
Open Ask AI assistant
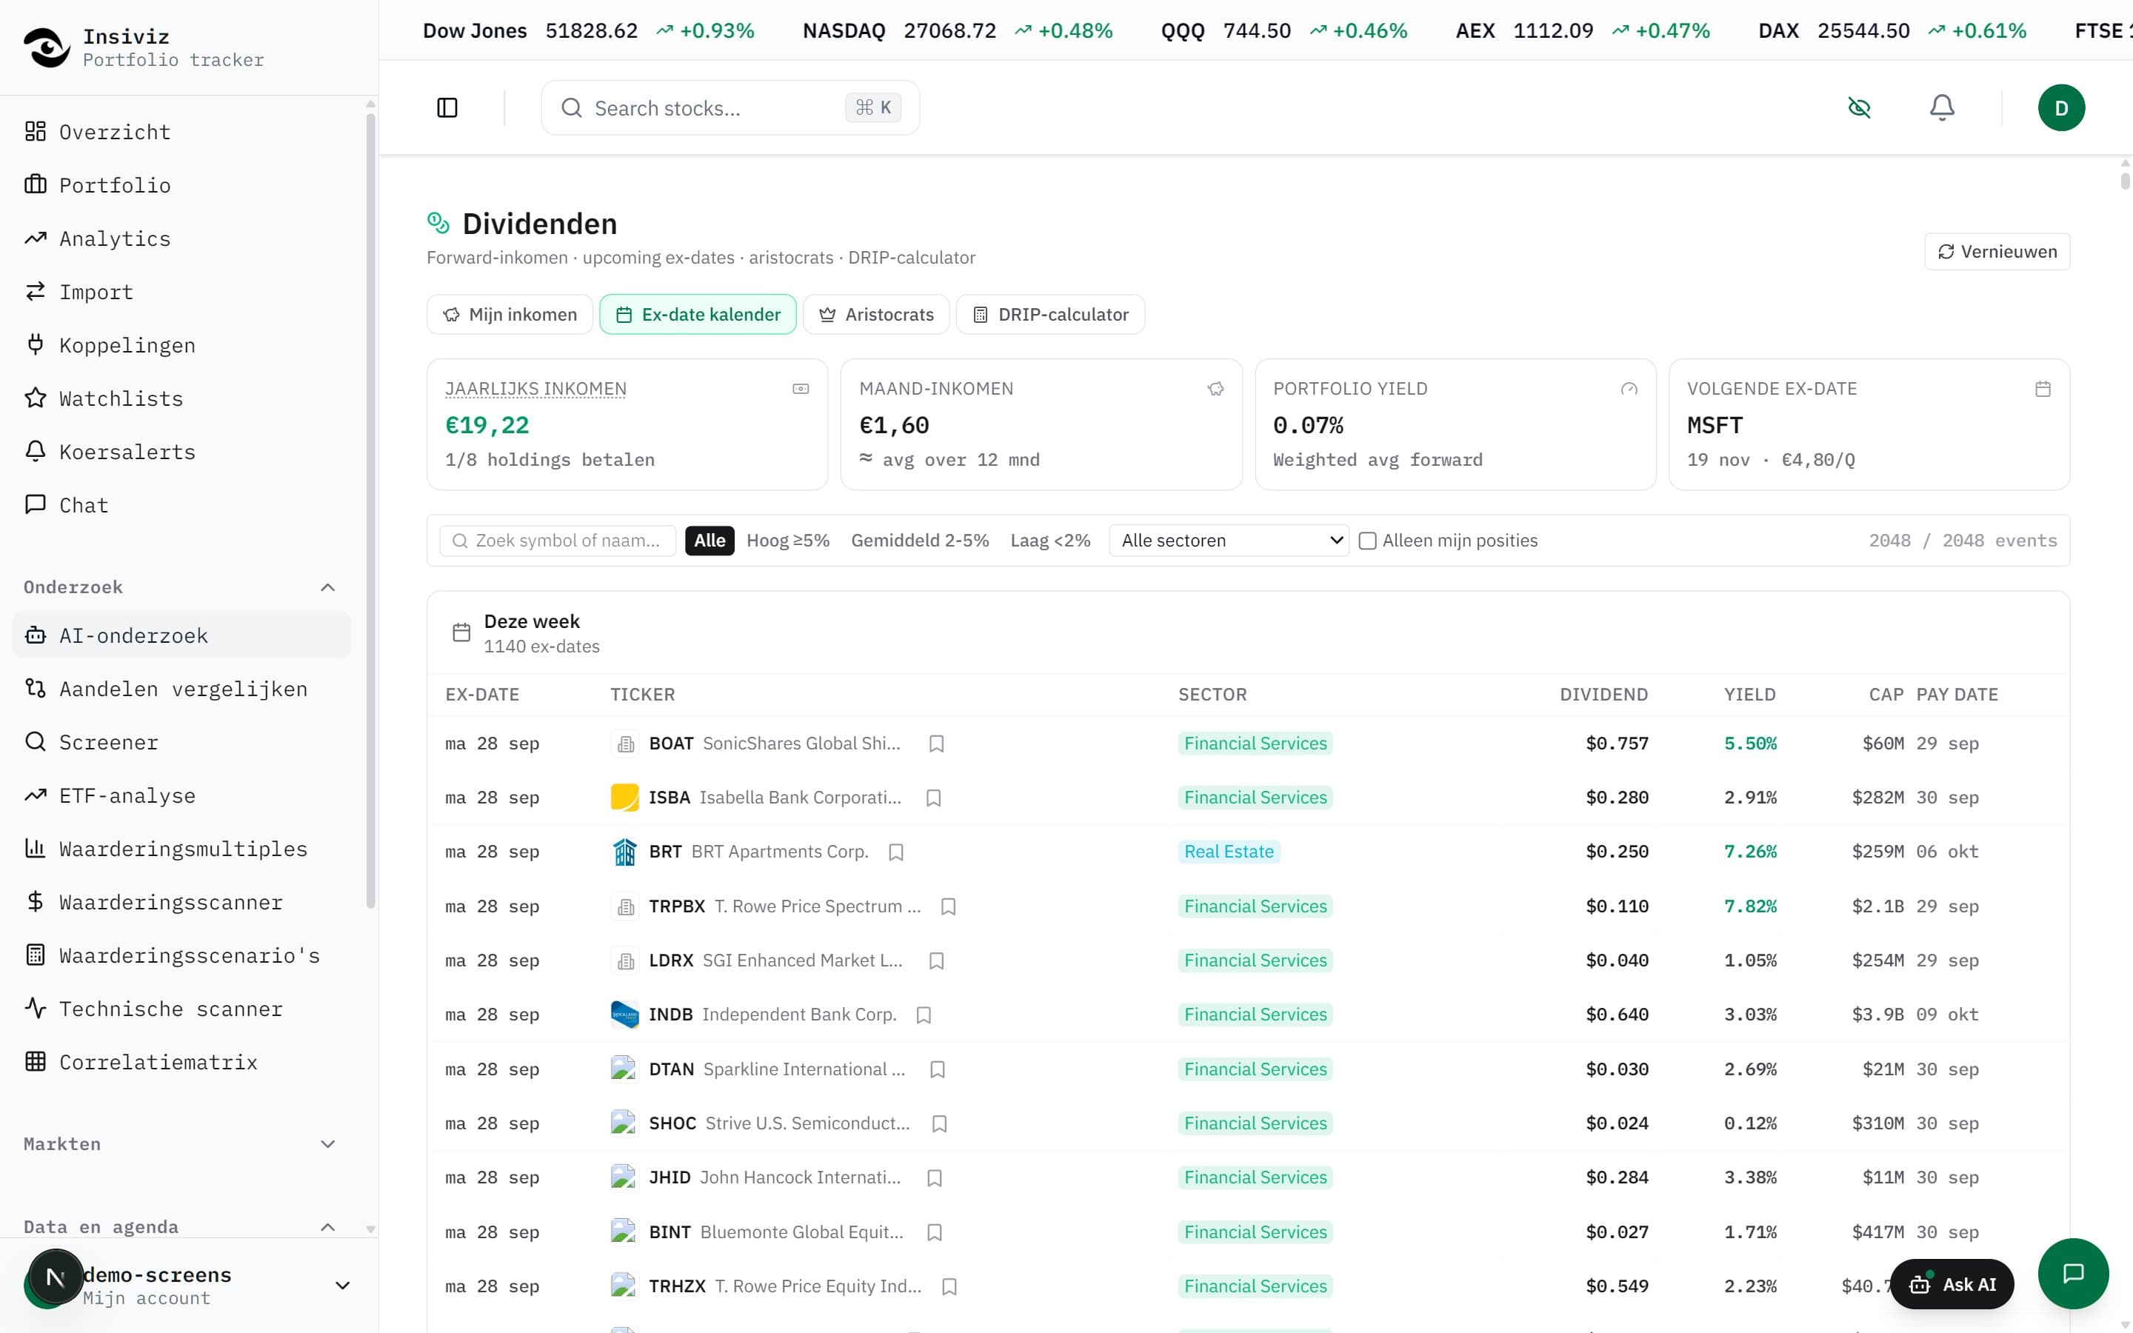coord(1952,1285)
